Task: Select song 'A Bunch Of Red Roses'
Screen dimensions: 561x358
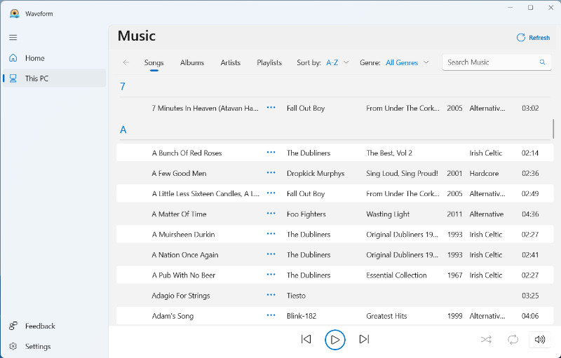Action: (x=187, y=153)
